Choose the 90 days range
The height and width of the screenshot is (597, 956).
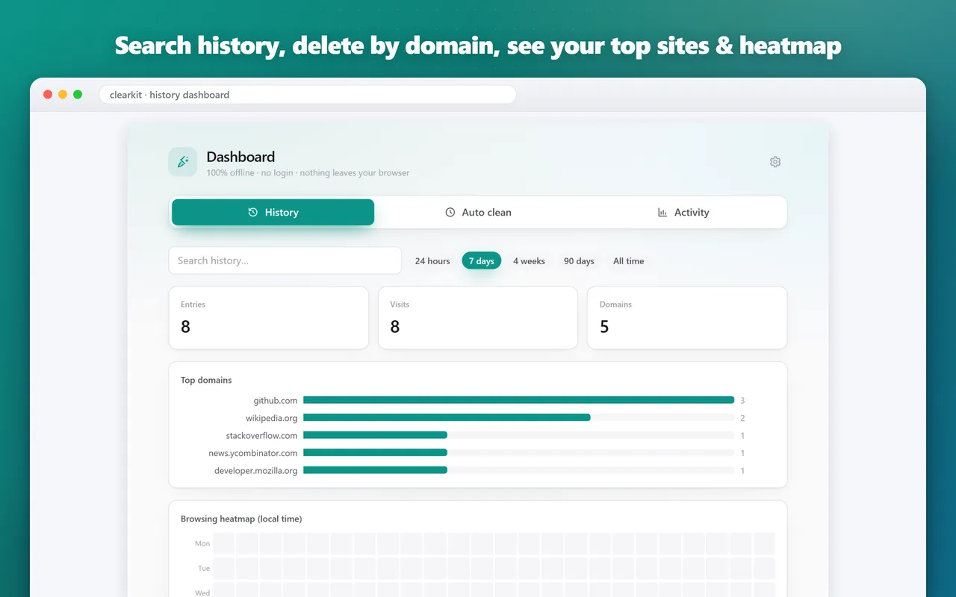coord(579,261)
